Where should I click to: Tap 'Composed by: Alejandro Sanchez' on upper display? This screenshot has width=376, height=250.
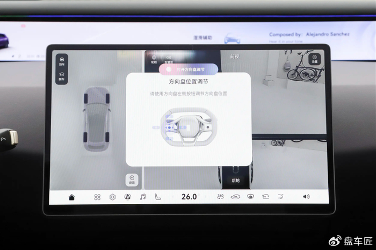309,34
